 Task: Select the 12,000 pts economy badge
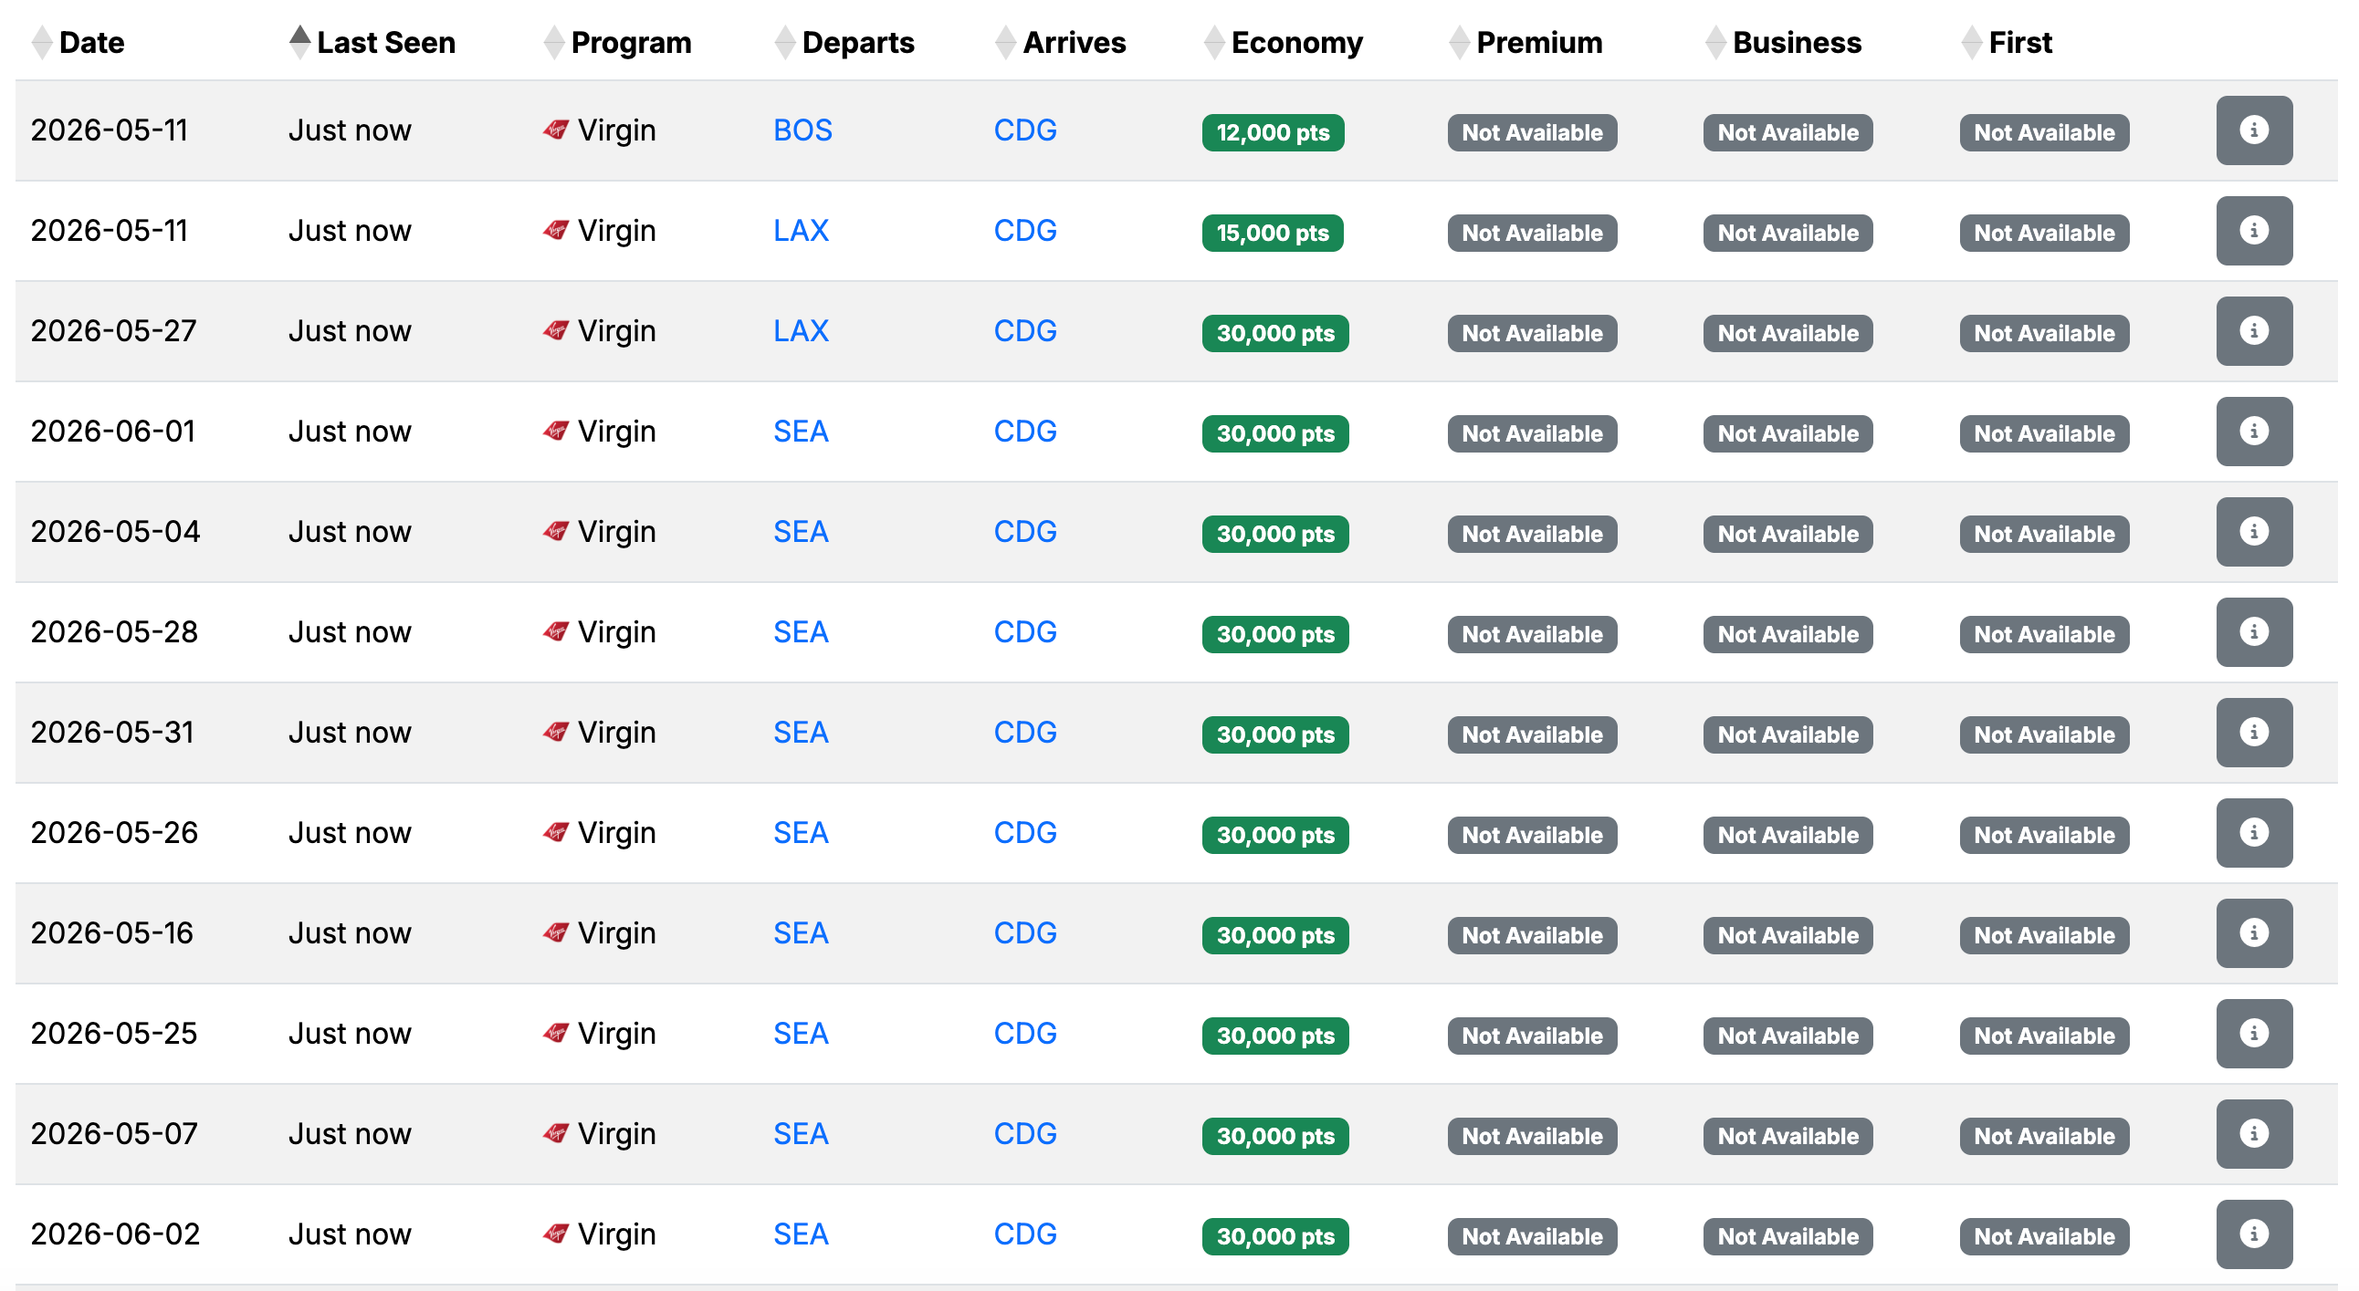(1272, 132)
